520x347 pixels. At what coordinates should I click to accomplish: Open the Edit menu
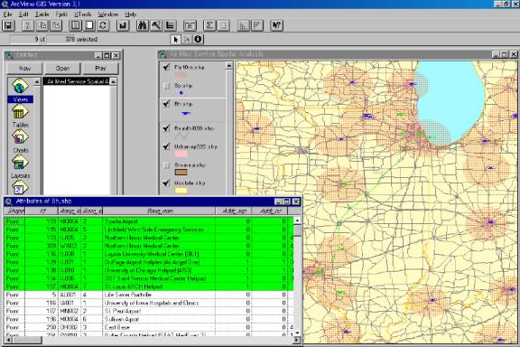tap(23, 14)
